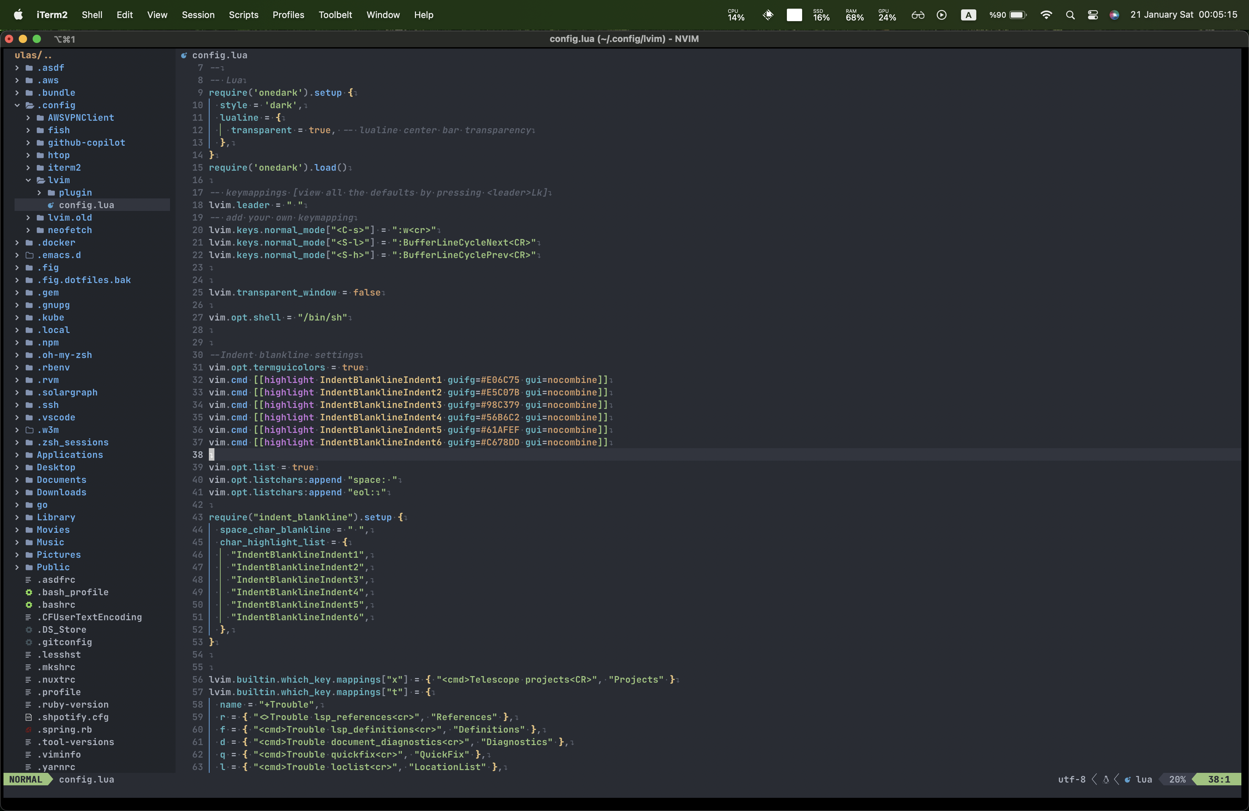Open the Apple menu icon
This screenshot has height=811, width=1249.
click(x=18, y=15)
